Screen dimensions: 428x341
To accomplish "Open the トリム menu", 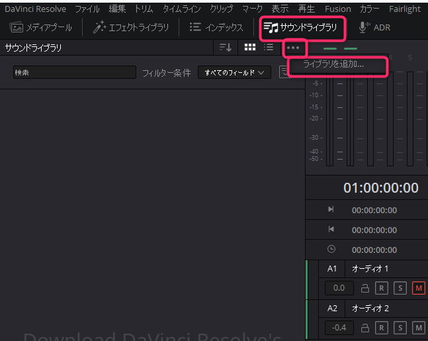I will [144, 9].
